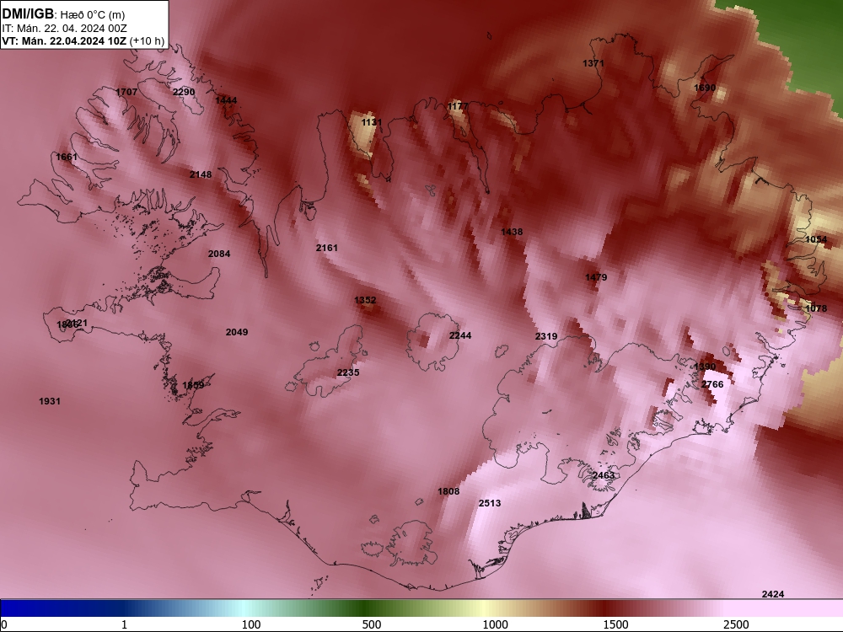Click the 1500 legend scale label
The image size is (843, 632).
click(x=615, y=624)
